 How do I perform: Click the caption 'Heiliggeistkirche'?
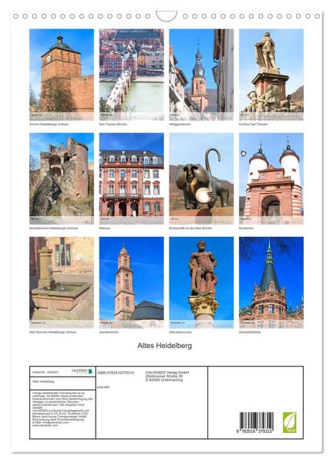(x=180, y=124)
